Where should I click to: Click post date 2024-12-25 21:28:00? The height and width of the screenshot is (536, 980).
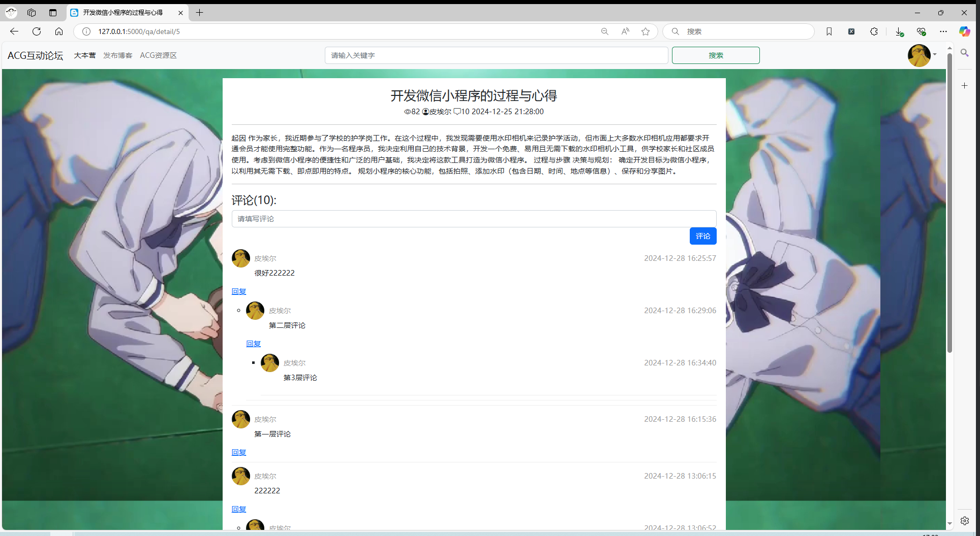(507, 112)
